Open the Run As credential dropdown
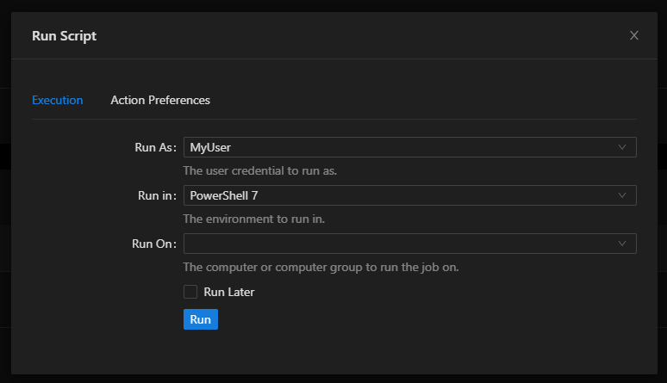Image resolution: width=667 pixels, height=383 pixels. pyautogui.click(x=409, y=147)
